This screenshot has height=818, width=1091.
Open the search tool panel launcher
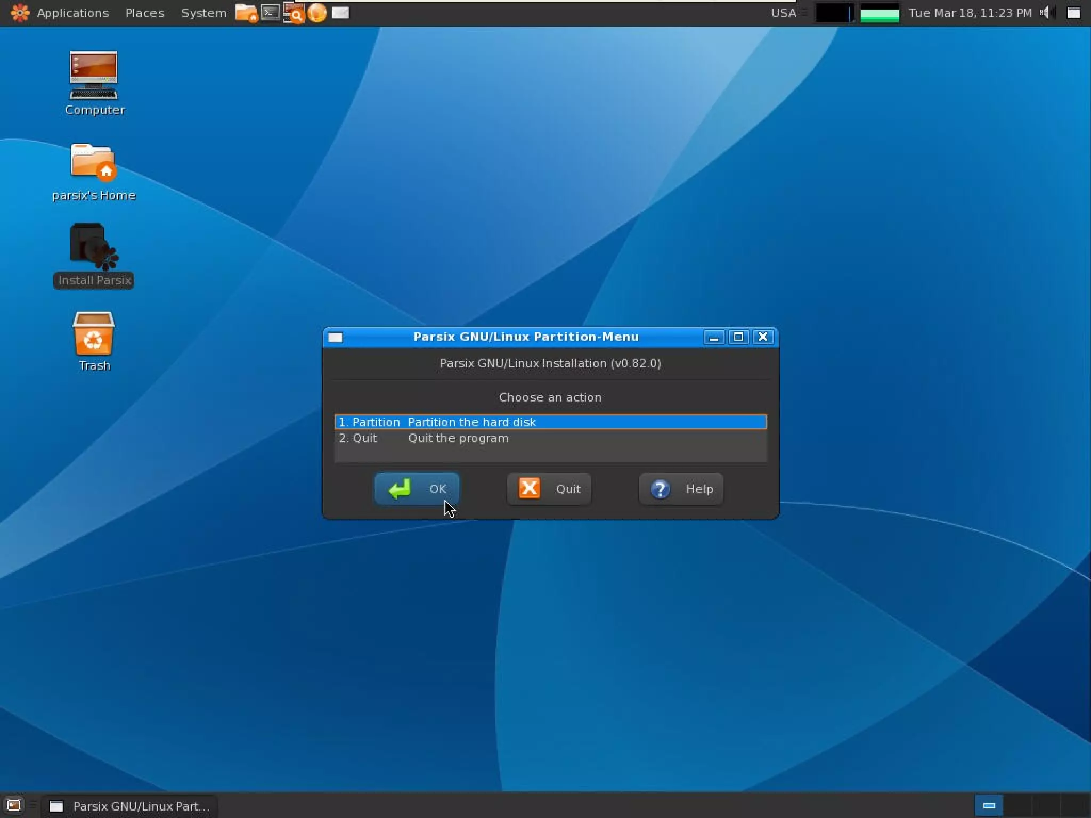294,13
